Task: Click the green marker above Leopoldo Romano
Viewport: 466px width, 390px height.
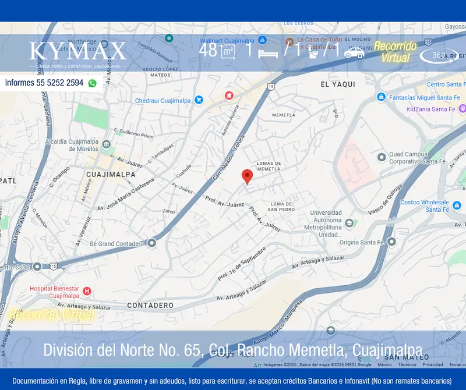Action: point(169,38)
